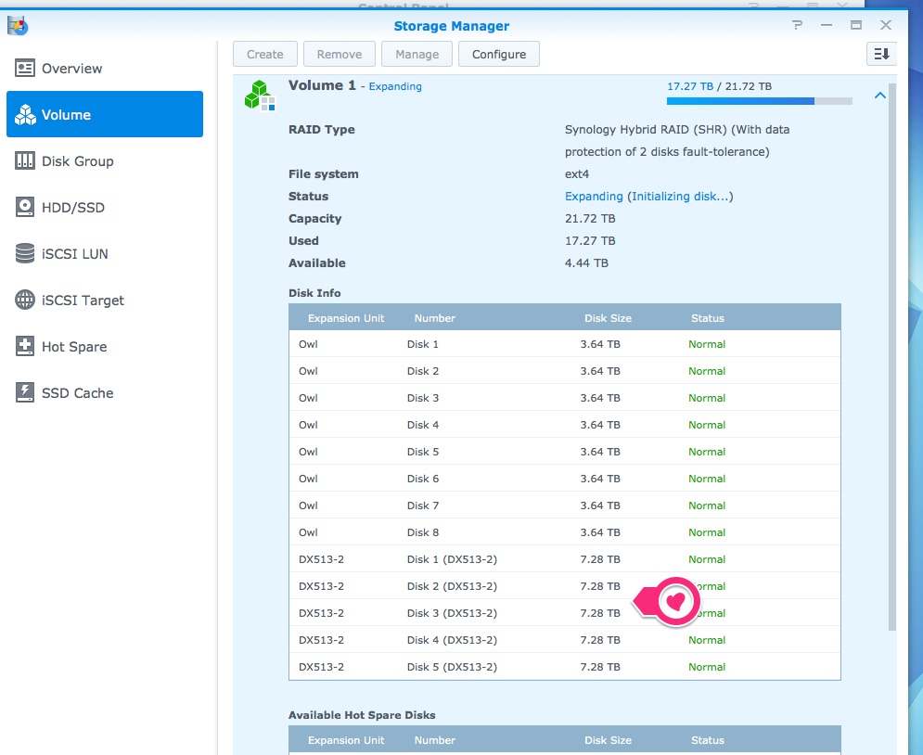Click the Capacity value 21.72 TB

tap(590, 218)
